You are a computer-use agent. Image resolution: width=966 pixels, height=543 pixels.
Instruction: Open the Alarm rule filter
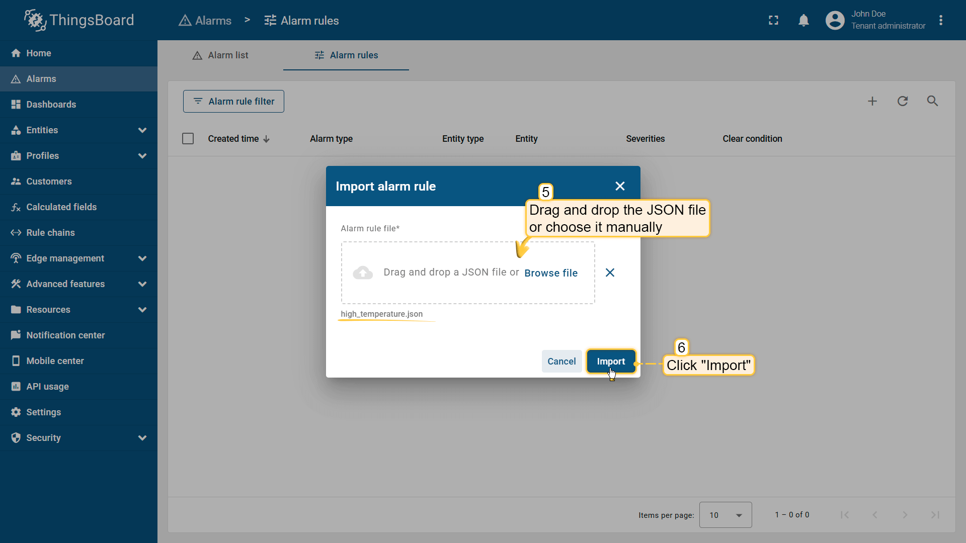[233, 102]
